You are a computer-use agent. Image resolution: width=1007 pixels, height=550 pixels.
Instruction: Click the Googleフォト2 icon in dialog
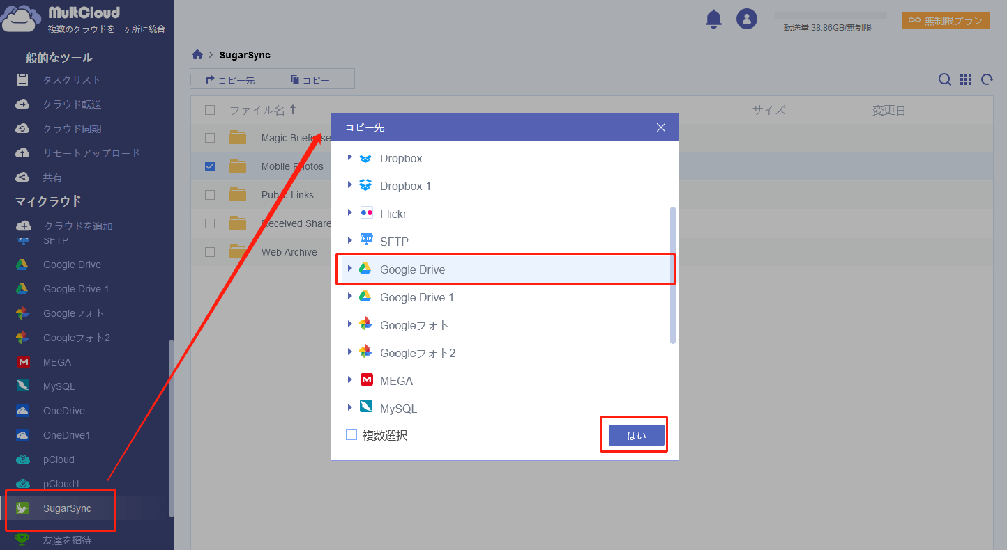366,352
